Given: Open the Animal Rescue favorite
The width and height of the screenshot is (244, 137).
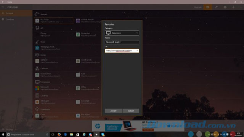Looking at the screenshot, I should 89,21.
